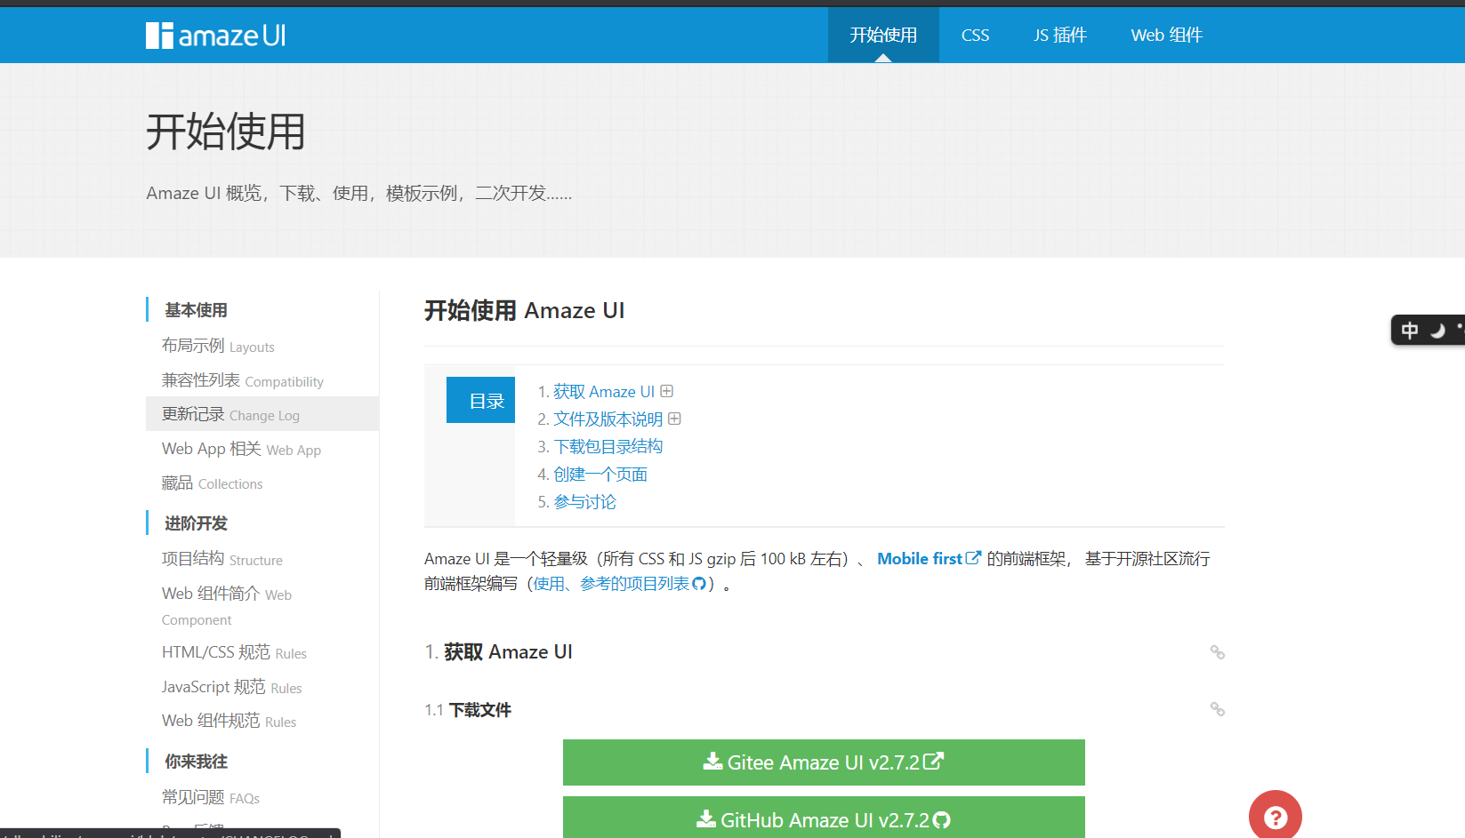Open the JS 插件 navigation tab
Viewport: 1465px width, 838px height.
tap(1059, 35)
